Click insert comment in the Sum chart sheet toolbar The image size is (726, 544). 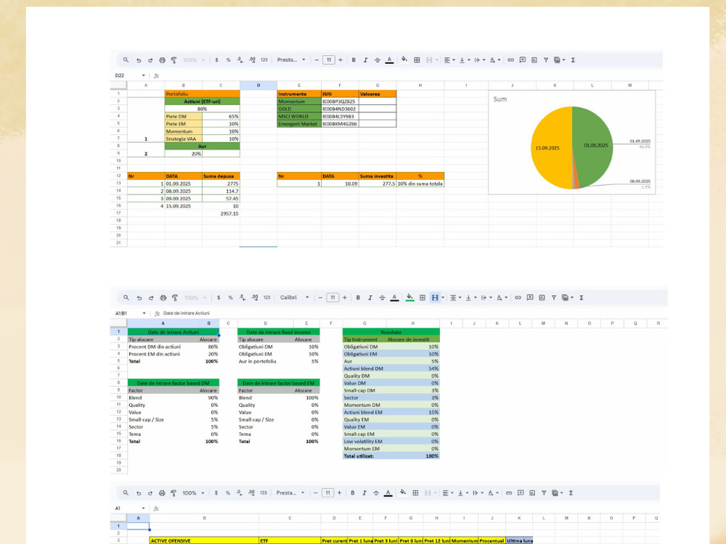tap(522, 60)
